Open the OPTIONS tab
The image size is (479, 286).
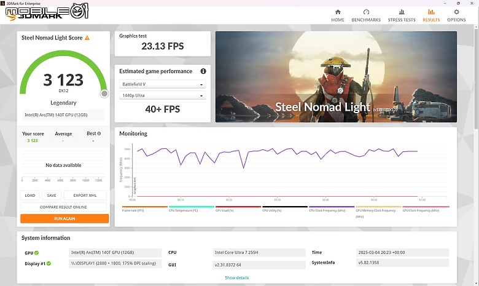pos(456,15)
